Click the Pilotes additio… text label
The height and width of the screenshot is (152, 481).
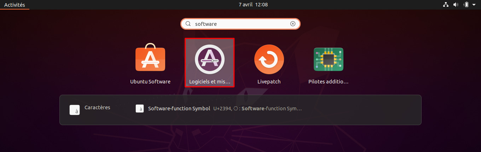click(x=329, y=82)
